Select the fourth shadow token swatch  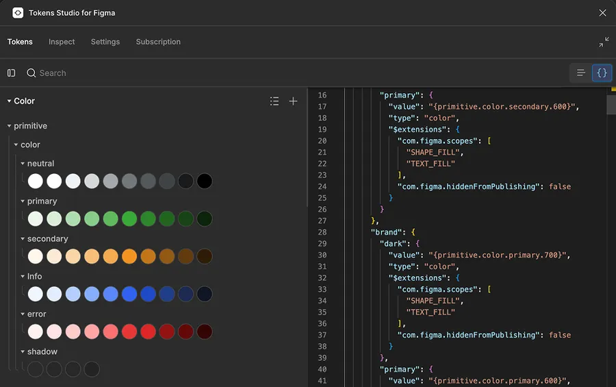coord(92,369)
